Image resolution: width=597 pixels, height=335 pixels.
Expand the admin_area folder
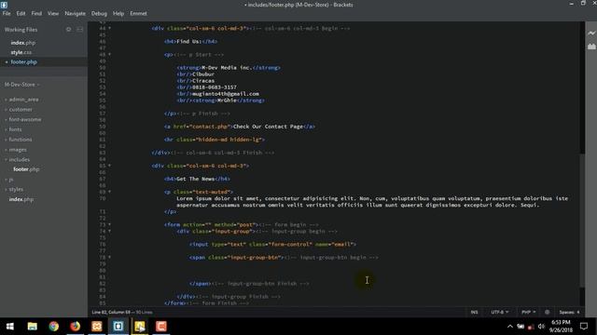point(7,100)
